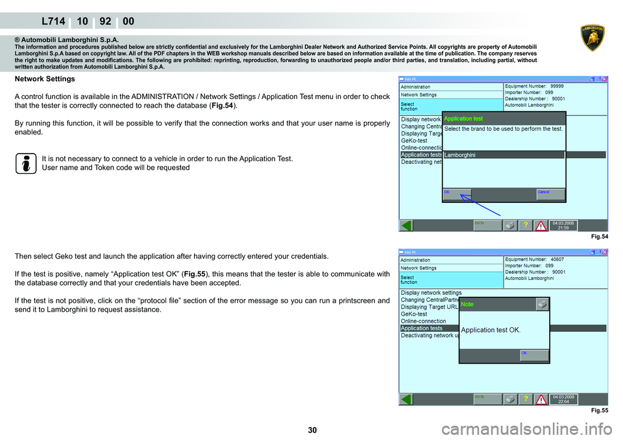The height and width of the screenshot is (440, 623).
Task: Click the 'Fig.54' caption
Action: click(x=600, y=237)
